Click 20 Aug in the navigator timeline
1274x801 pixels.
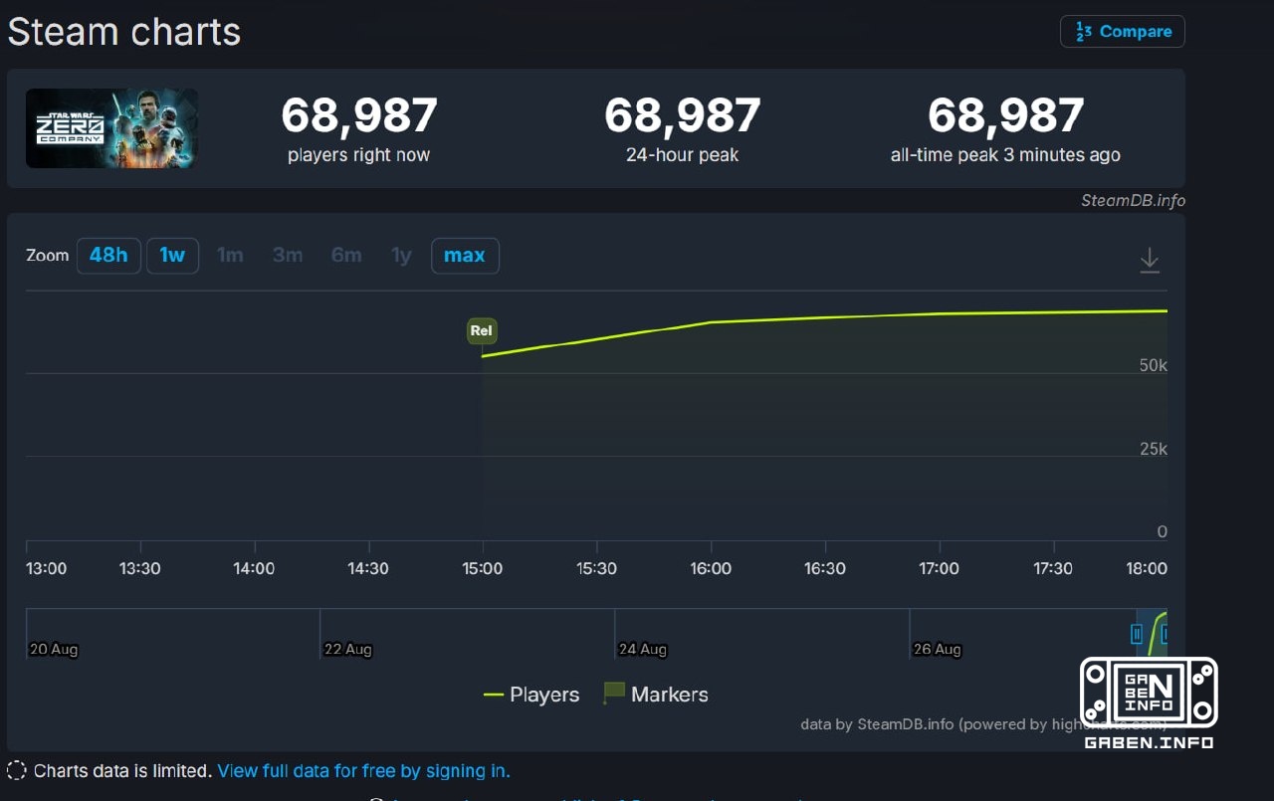click(53, 649)
